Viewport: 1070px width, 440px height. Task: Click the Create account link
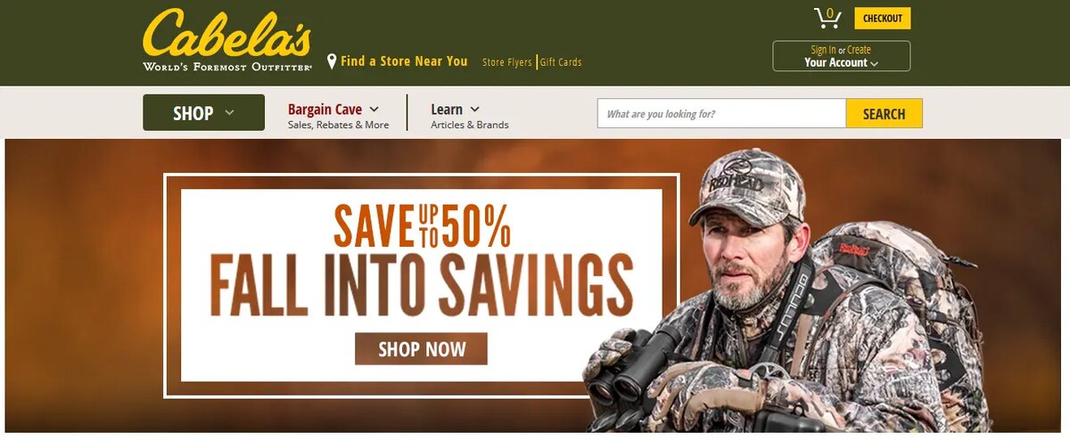click(x=859, y=50)
